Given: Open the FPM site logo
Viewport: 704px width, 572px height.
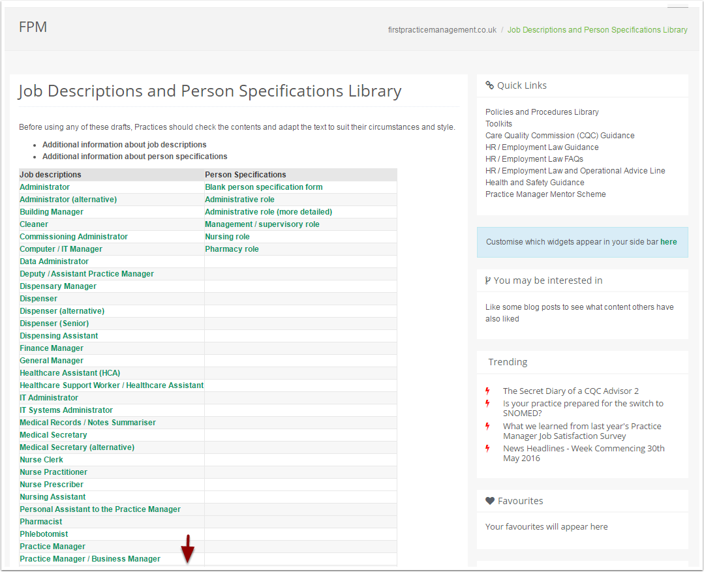Looking at the screenshot, I should [x=33, y=27].
